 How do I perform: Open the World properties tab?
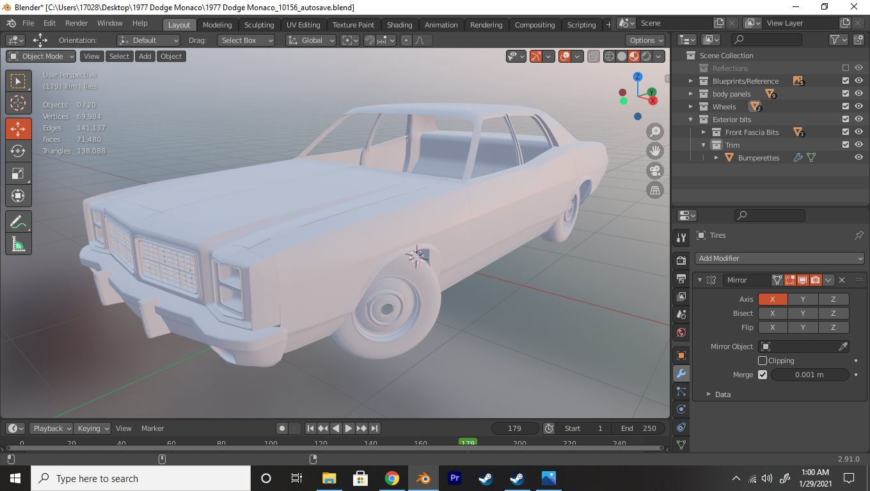click(681, 332)
